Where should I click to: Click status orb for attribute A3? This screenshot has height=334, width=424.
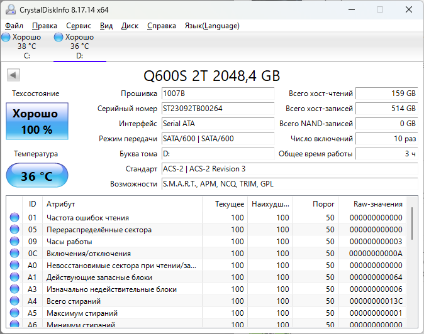pyautogui.click(x=14, y=289)
